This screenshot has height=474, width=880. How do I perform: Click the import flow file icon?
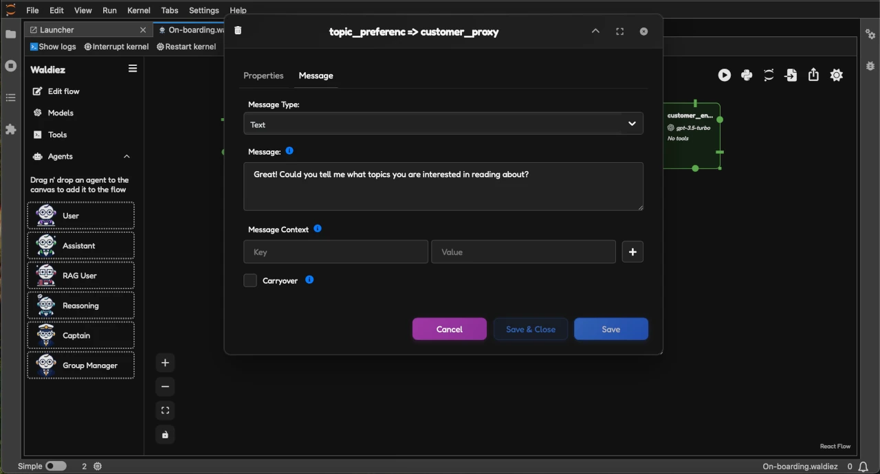click(791, 76)
